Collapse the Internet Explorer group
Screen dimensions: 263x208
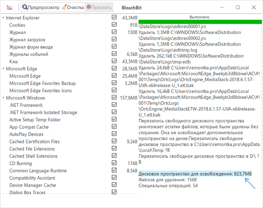coord(3,17)
